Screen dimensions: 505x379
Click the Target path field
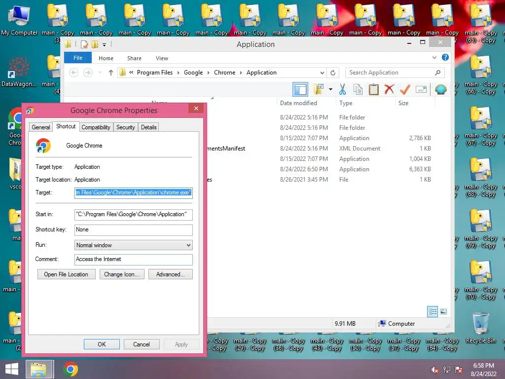(x=133, y=193)
